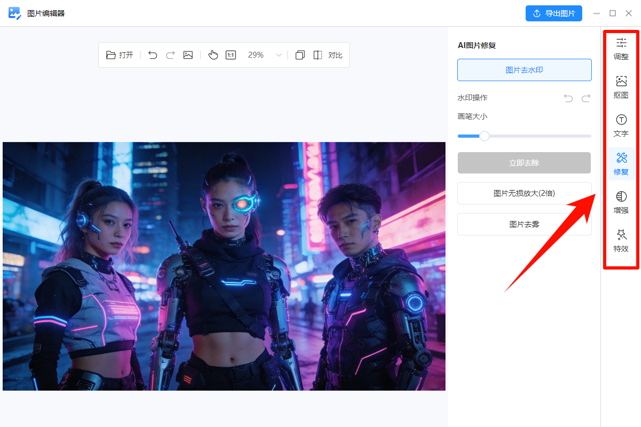Select the hand pan tool in toolbar
The image size is (641, 427).
point(213,54)
